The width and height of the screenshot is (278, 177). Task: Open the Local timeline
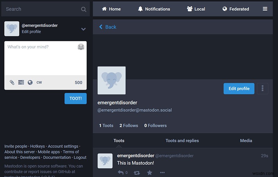tap(196, 9)
